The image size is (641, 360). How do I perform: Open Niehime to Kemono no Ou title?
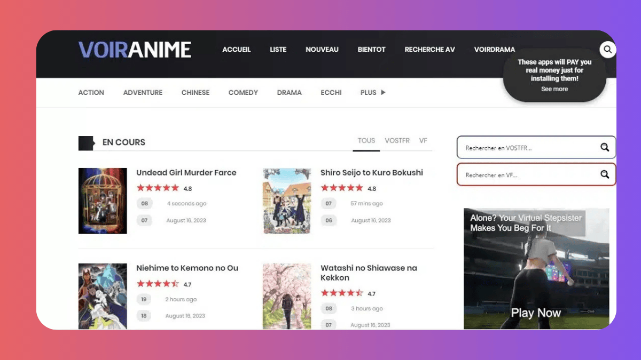(x=187, y=268)
